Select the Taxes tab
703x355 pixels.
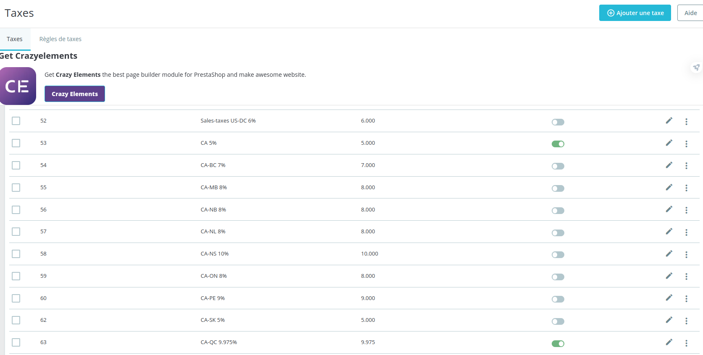coord(15,39)
